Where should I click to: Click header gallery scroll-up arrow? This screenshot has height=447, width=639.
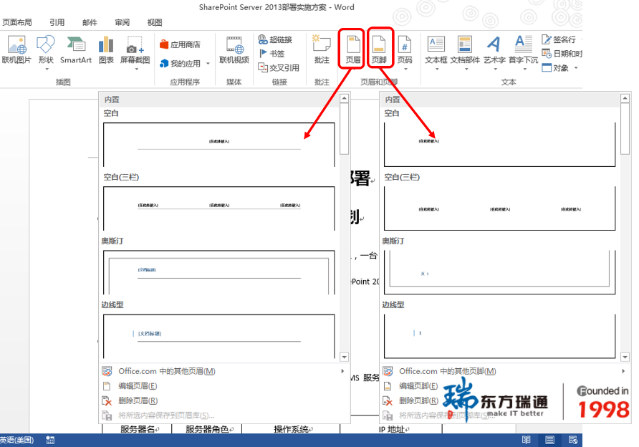click(x=345, y=98)
